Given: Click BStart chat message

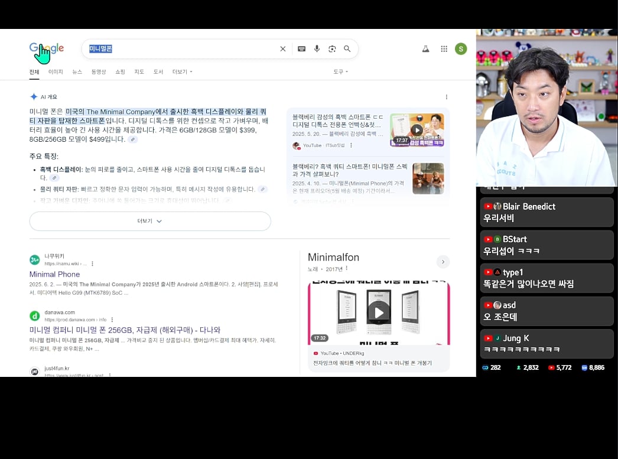Looking at the screenshot, I should [x=547, y=245].
